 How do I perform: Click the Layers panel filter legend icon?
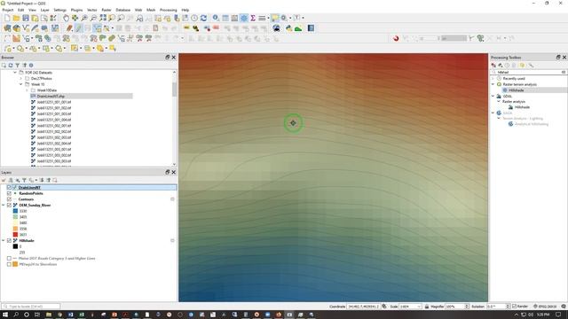[x=24, y=180]
